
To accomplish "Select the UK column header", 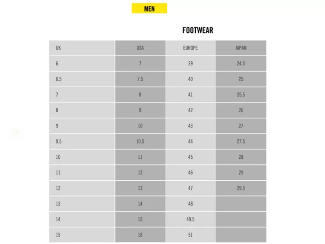I will tap(82, 48).
